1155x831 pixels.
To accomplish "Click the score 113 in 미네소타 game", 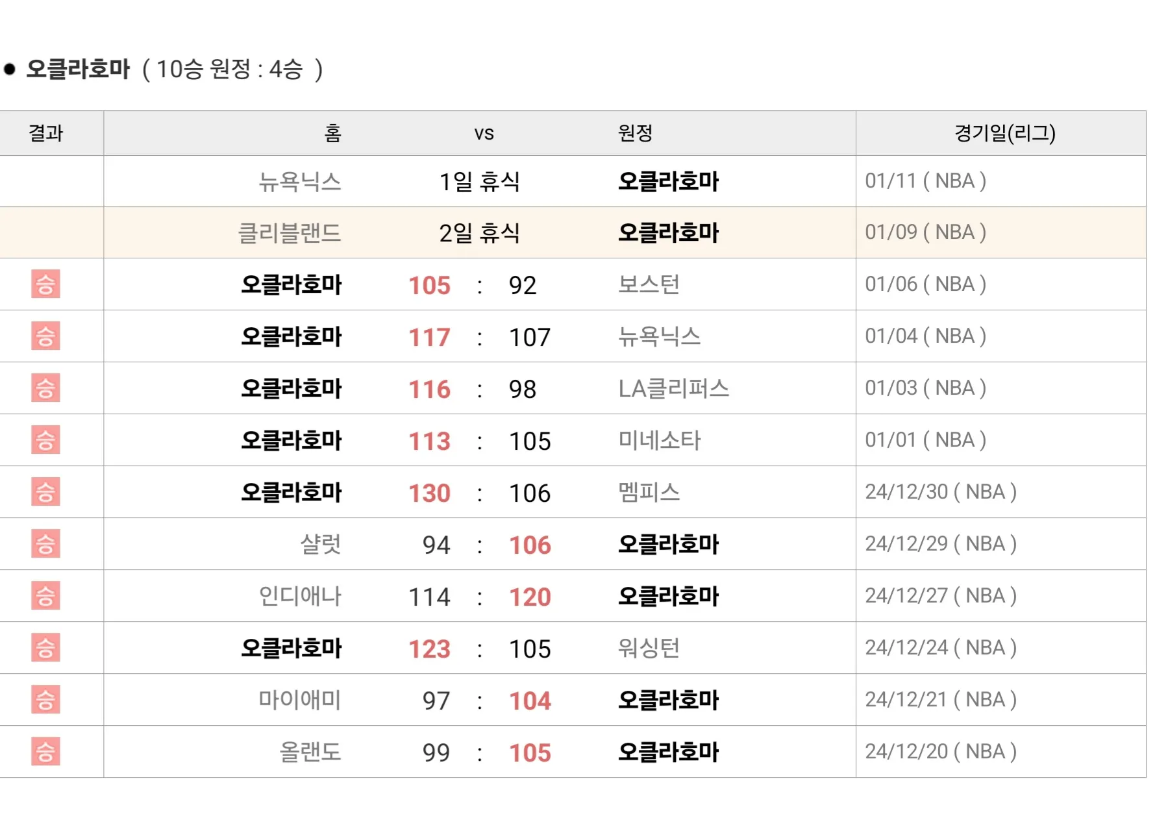I will 429,441.
